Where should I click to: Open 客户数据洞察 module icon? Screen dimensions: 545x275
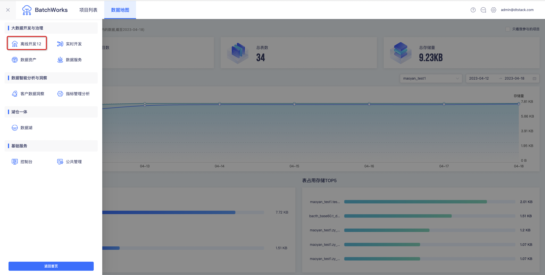(15, 94)
